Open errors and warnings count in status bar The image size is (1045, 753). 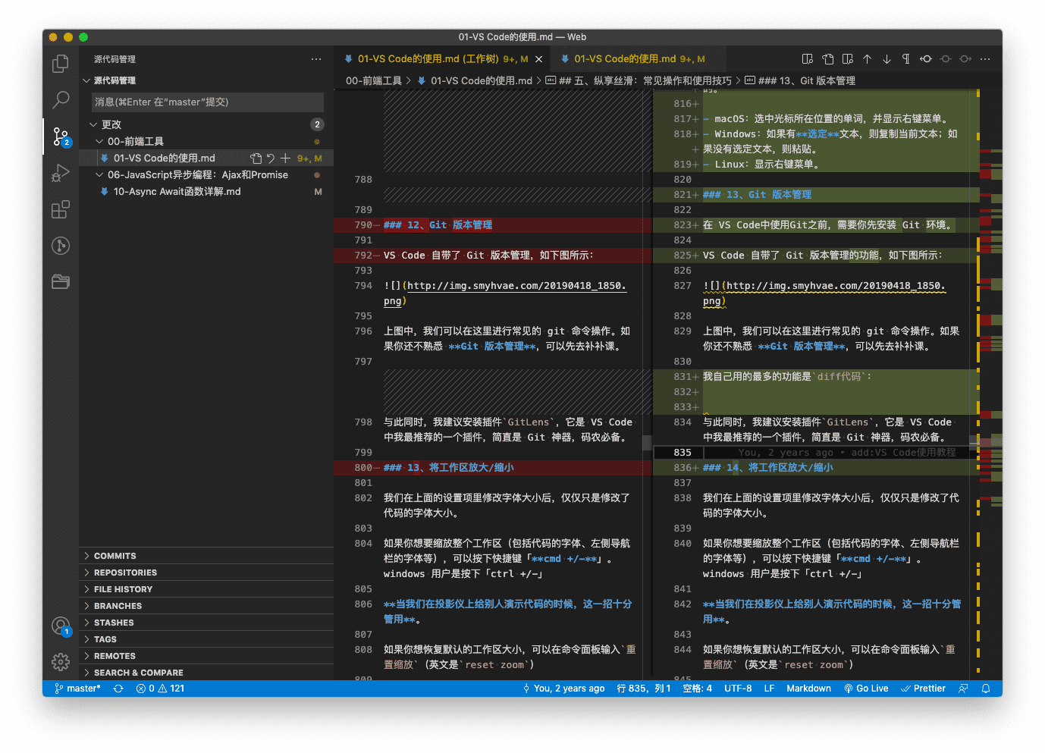[x=160, y=689]
